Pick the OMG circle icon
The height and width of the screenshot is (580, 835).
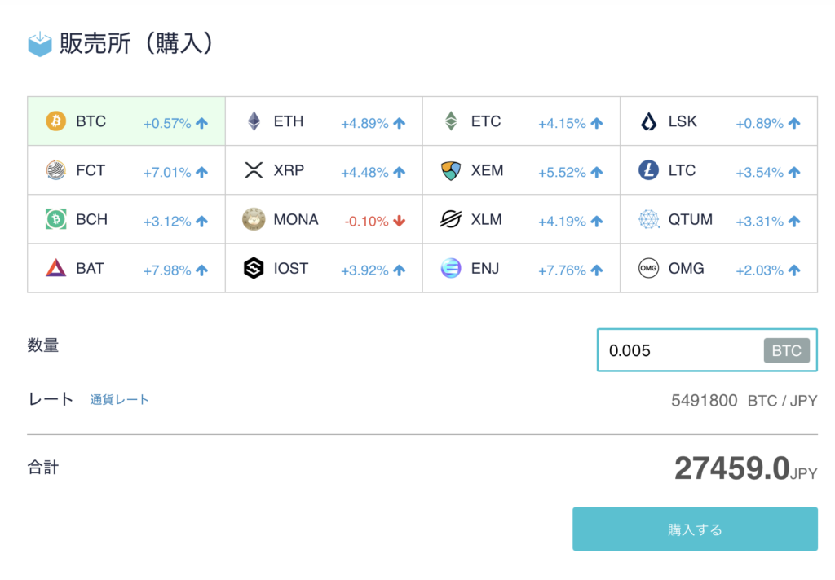[648, 268]
